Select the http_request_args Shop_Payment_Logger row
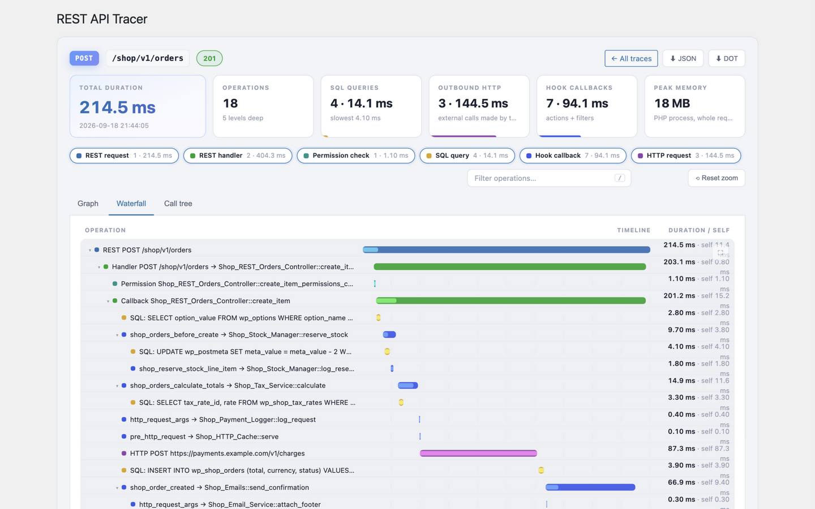The image size is (815, 509). pos(407,420)
